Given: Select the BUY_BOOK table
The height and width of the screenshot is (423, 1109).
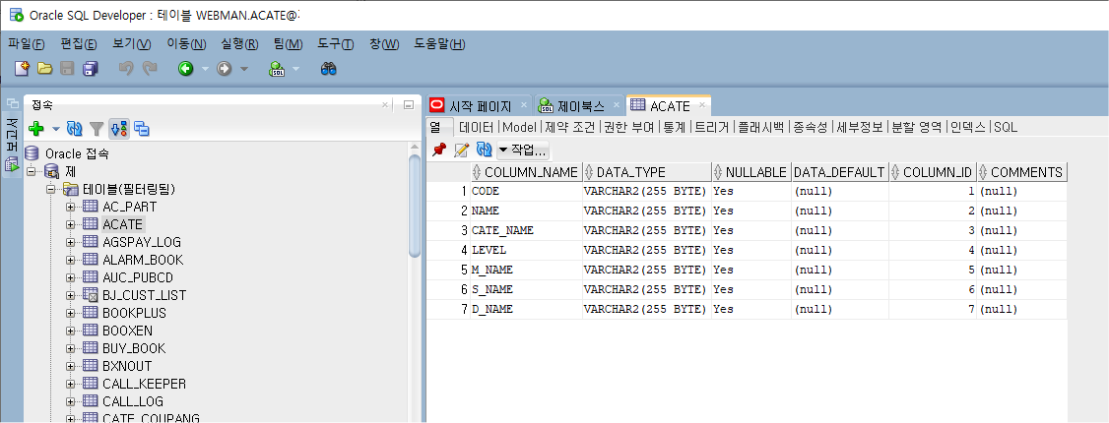Looking at the screenshot, I should pos(134,348).
